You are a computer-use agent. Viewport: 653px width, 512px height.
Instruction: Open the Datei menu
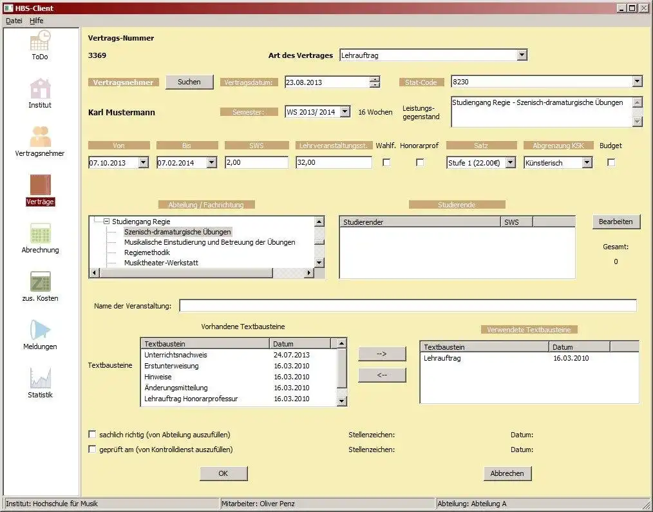coord(14,21)
